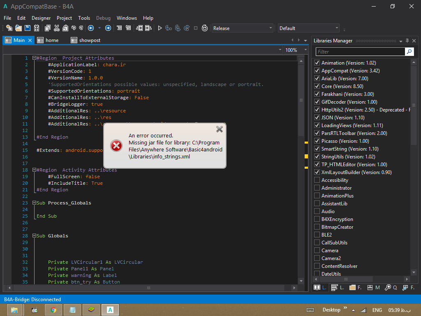Enable the Accessibility library checkbox
Screen dimensions: 421x316
[317, 180]
